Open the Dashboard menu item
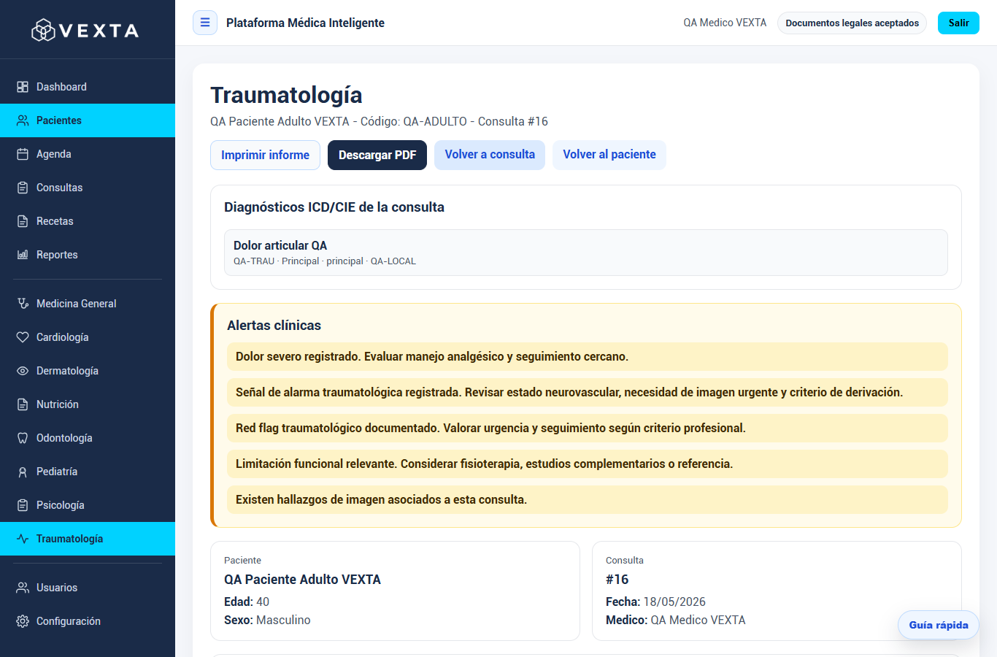Image resolution: width=997 pixels, height=657 pixels. [x=88, y=87]
